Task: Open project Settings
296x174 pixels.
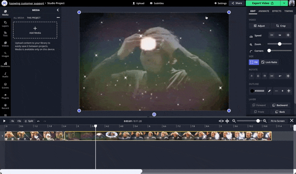Action: (221, 3)
